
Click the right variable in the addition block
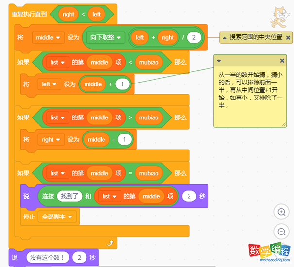[x=168, y=37]
